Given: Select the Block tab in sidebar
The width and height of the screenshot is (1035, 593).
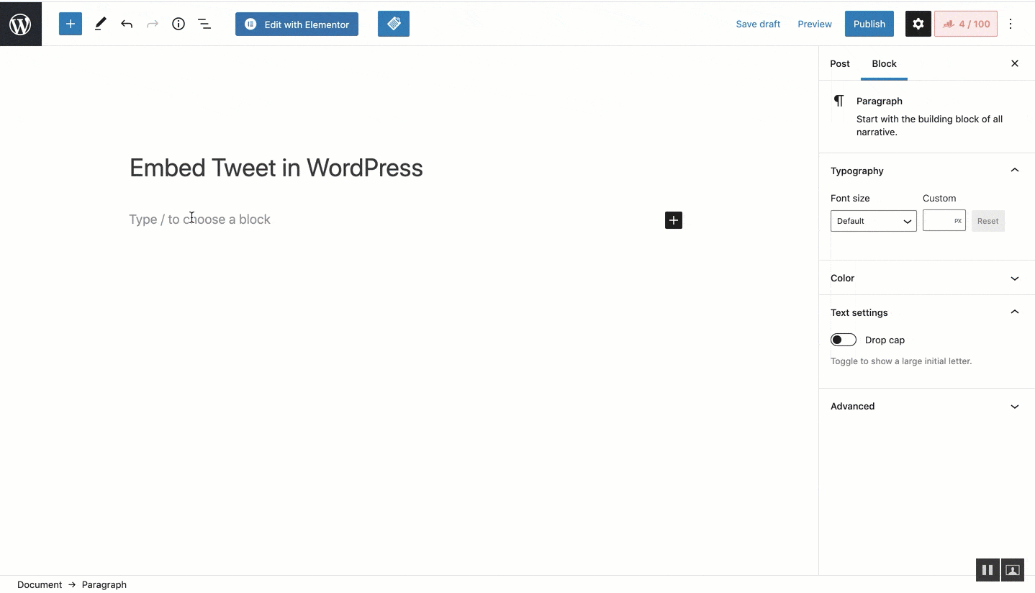Looking at the screenshot, I should (x=884, y=63).
